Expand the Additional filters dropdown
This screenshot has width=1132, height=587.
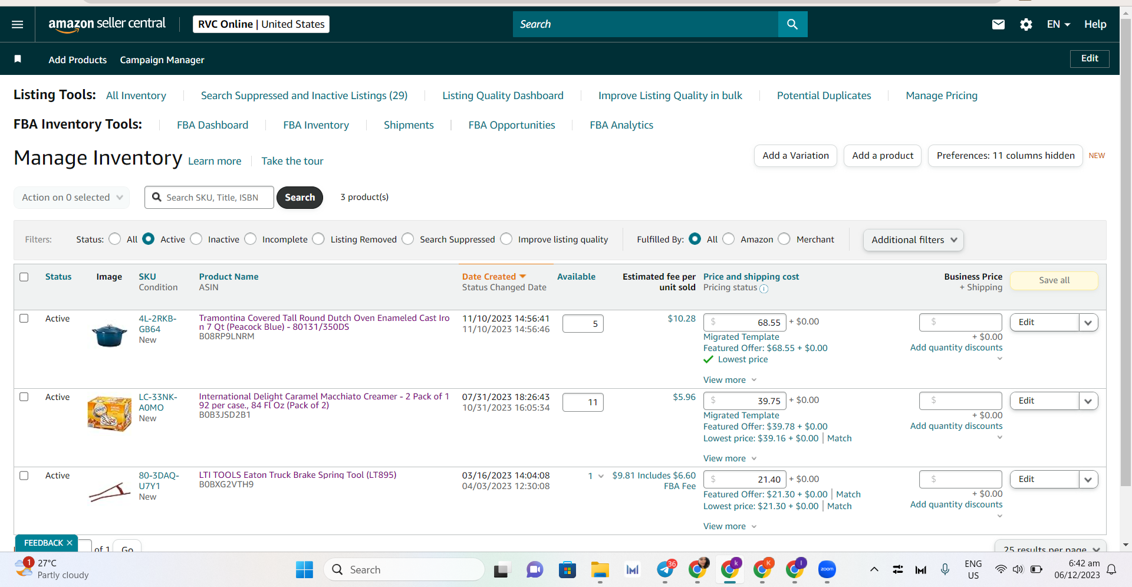[913, 240]
